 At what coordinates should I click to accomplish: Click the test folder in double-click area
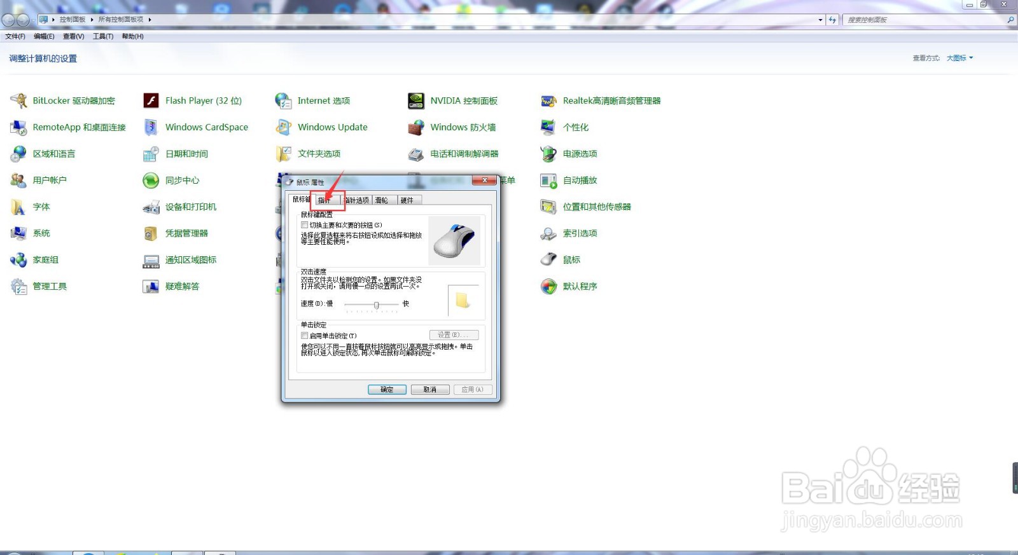(x=463, y=300)
